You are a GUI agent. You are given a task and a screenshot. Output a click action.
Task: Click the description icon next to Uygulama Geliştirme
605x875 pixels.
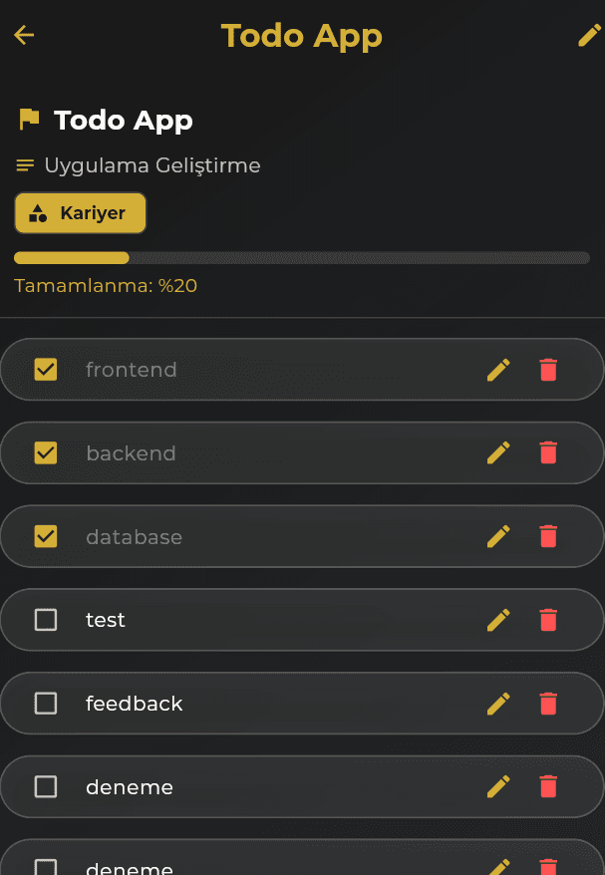(24, 164)
